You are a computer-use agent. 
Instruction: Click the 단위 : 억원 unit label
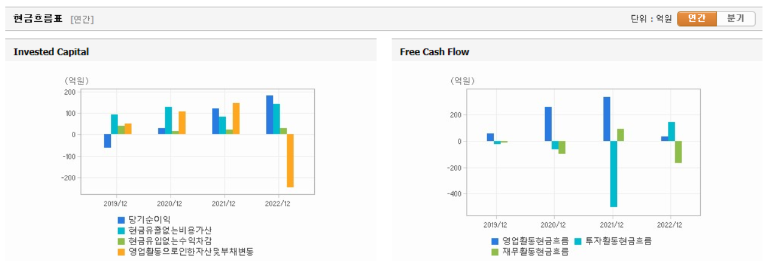coord(651,19)
